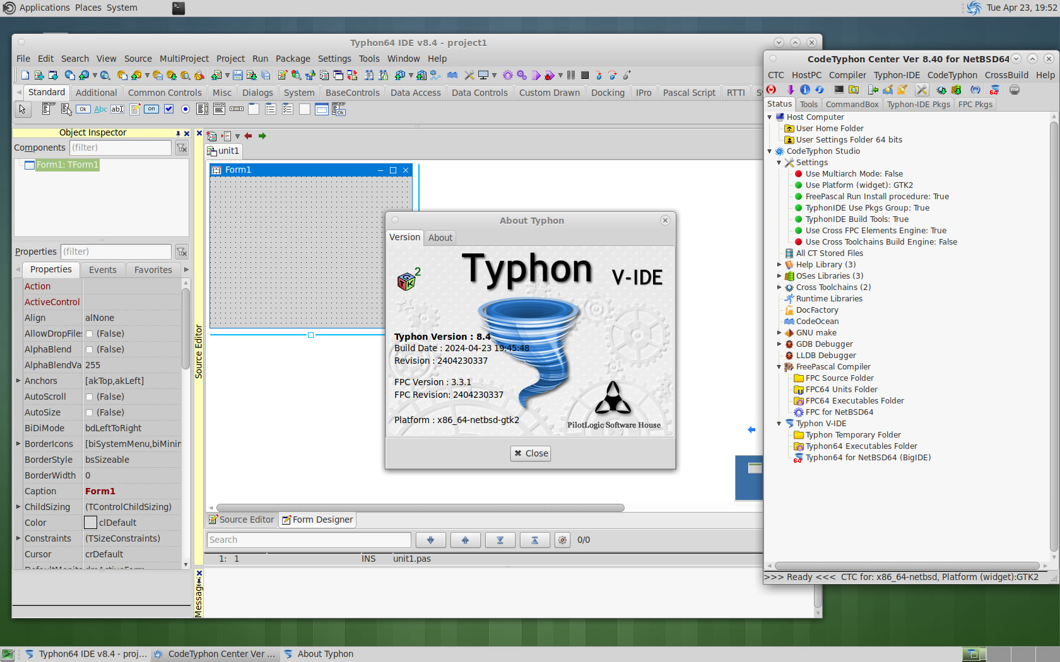The height and width of the screenshot is (662, 1060).
Task: Click the red back arrow above unit1 tab
Action: tap(248, 136)
